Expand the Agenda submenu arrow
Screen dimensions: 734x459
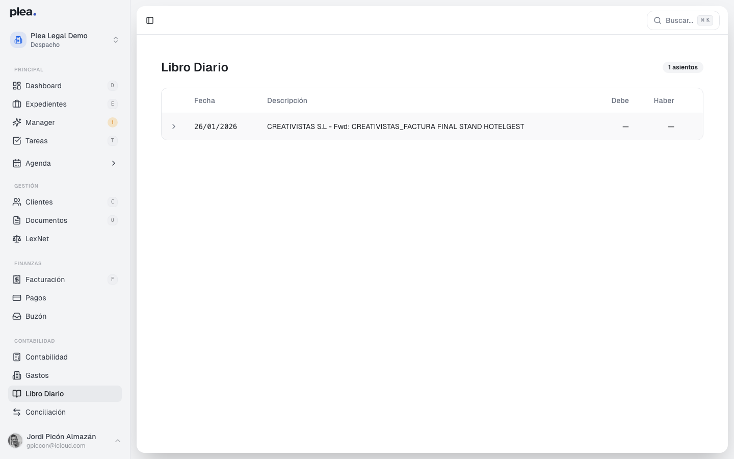[113, 163]
